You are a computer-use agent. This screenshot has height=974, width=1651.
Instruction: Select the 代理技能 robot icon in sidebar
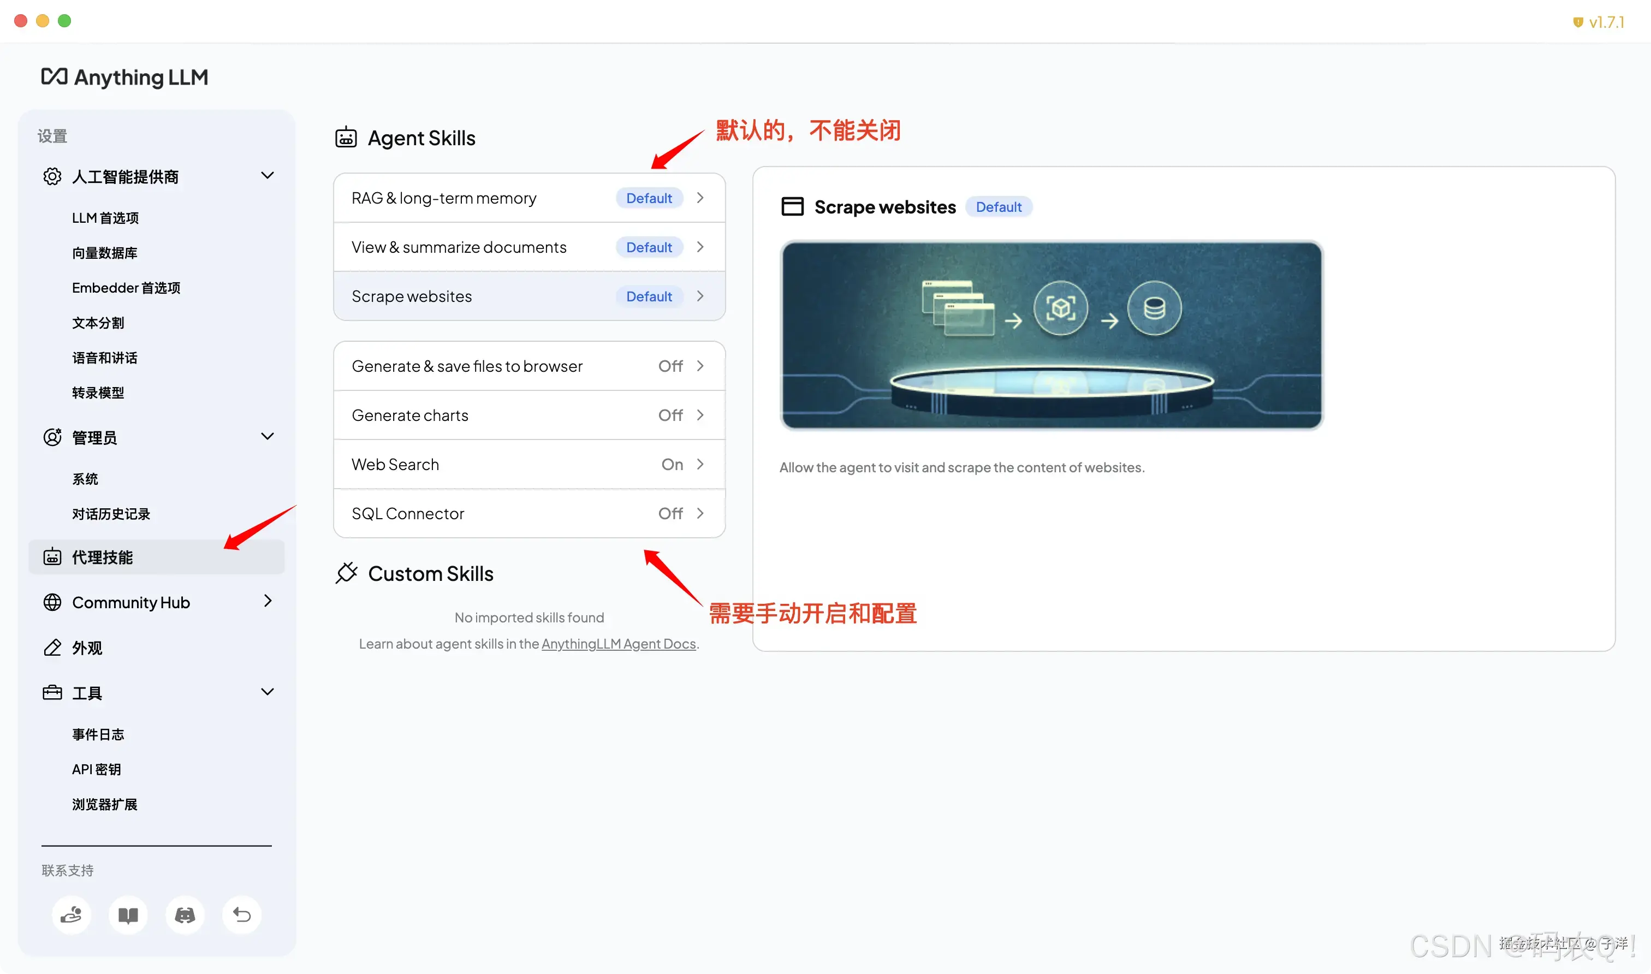pyautogui.click(x=52, y=556)
